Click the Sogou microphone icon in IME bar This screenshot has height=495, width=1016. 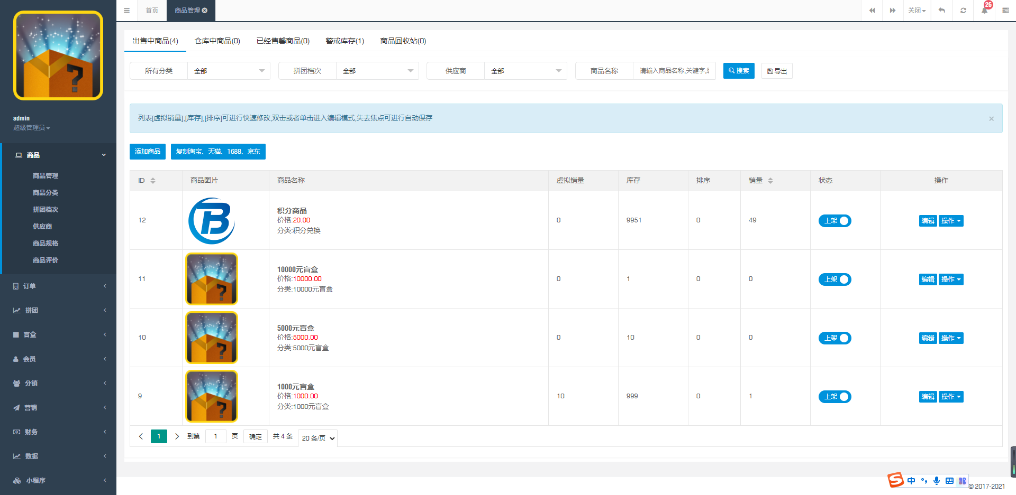937,481
